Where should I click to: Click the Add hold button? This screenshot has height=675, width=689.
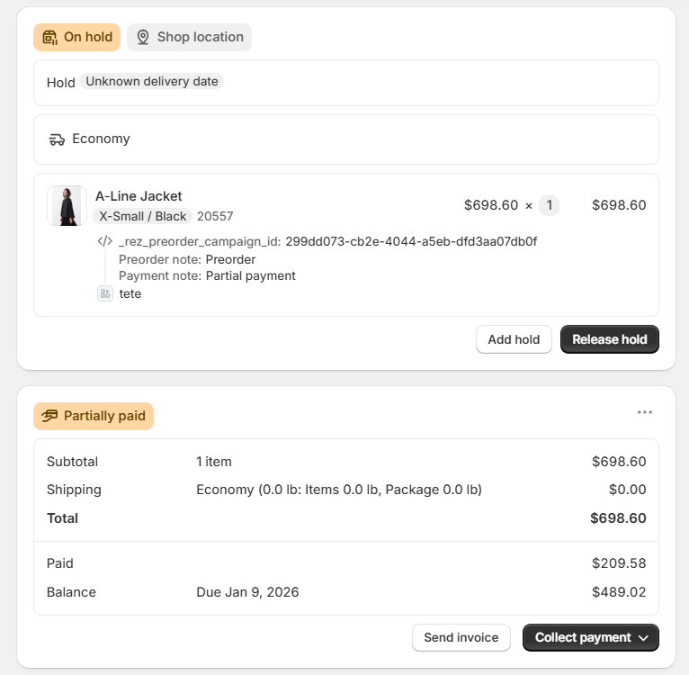click(514, 339)
